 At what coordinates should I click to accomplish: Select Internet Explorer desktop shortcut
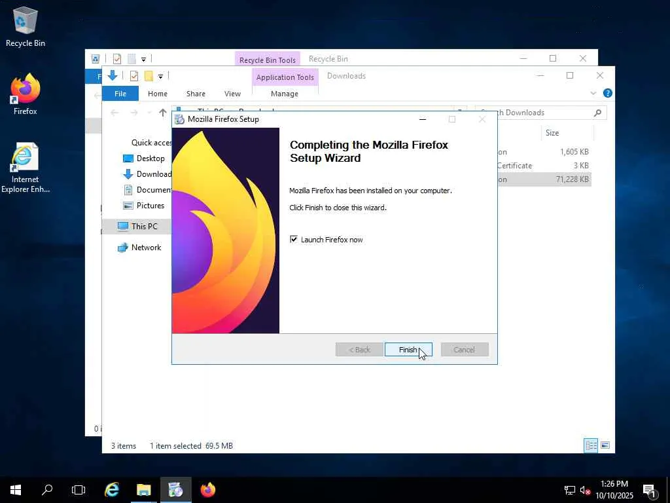coord(26,168)
